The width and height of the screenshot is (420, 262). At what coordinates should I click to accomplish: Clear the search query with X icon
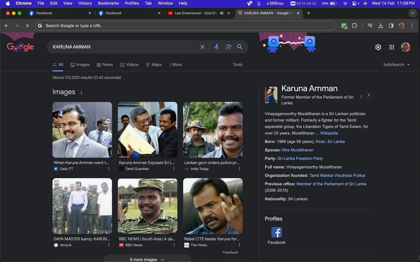point(202,47)
